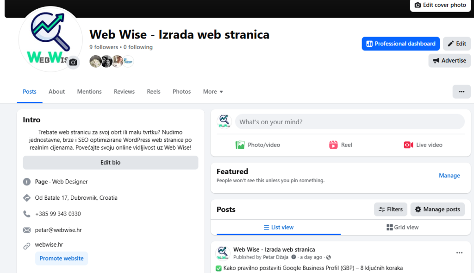Click the address Od Batale 17, Dubrovnik
The height and width of the screenshot is (273, 474).
(76, 197)
